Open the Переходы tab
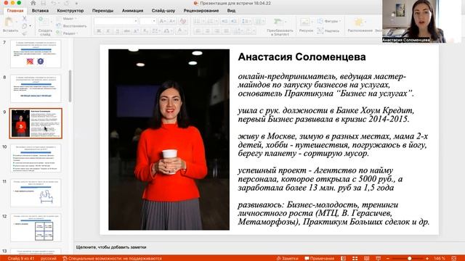465x261 pixels. [102, 11]
